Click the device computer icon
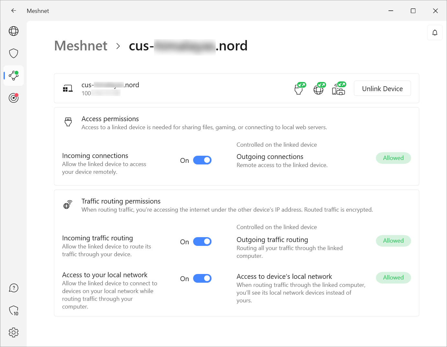447x347 pixels. pos(68,89)
